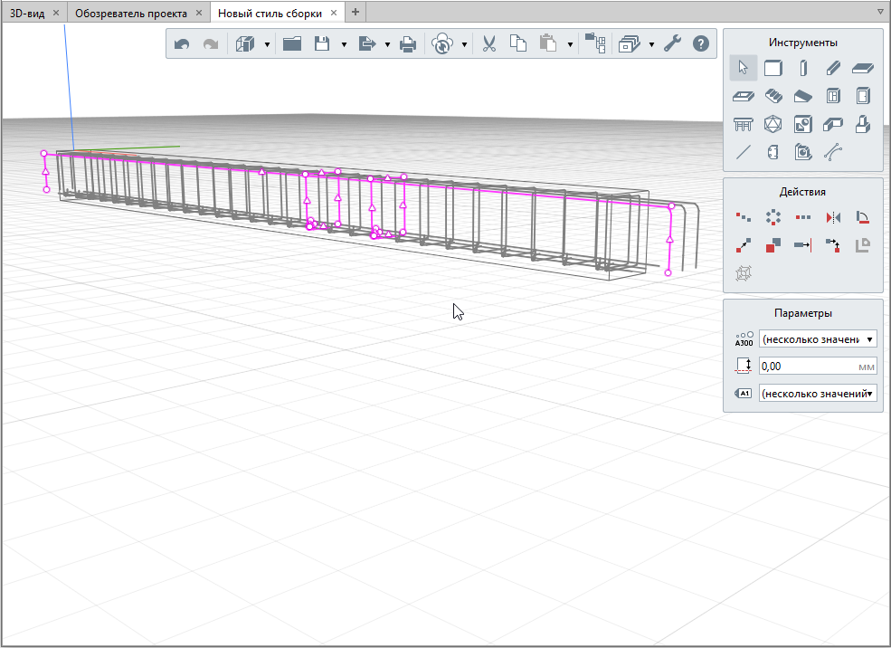
Task: Select the Wall tool in Инструменты
Action: (773, 68)
